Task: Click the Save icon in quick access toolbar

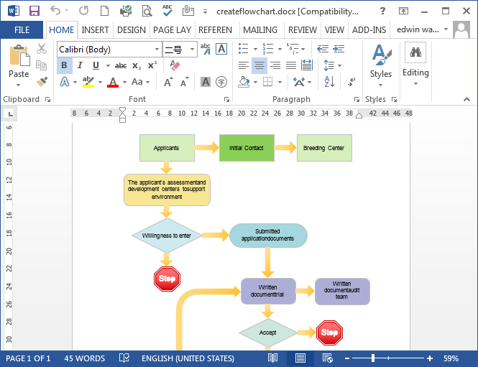Action: [x=34, y=11]
